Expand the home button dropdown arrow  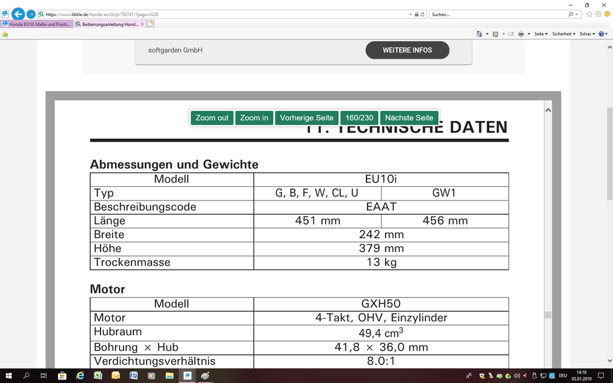coord(487,34)
